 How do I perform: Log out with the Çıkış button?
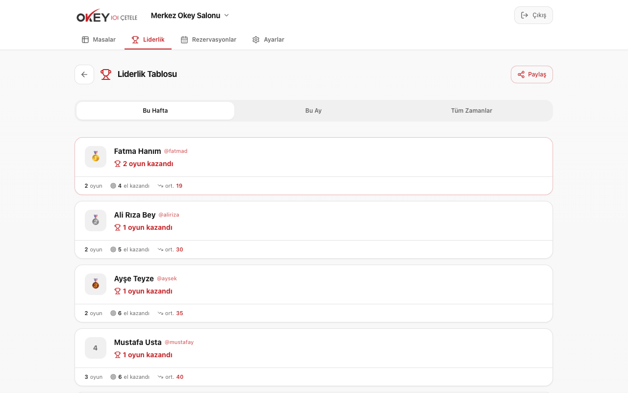[533, 15]
